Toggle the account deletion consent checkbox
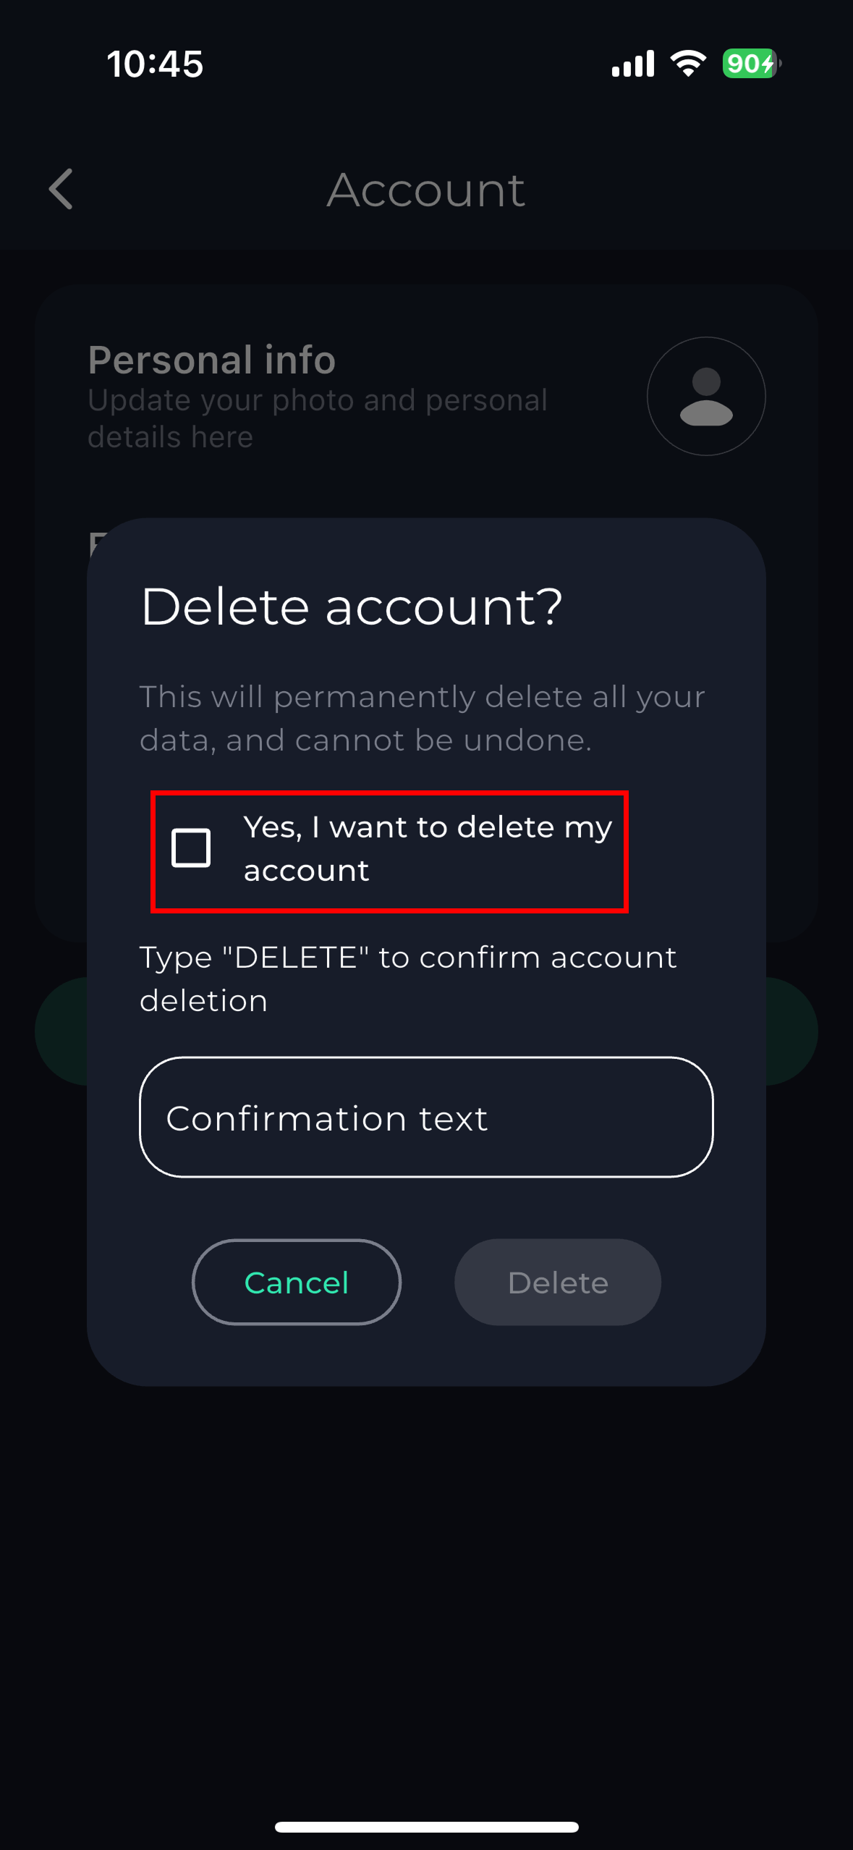The image size is (853, 1850). pyautogui.click(x=190, y=848)
